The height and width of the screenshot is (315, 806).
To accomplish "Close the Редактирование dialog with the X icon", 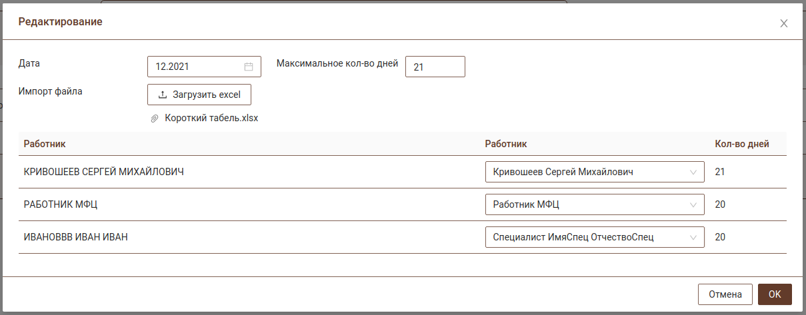I will click(784, 23).
